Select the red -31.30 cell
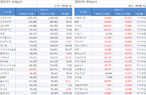Screen dimensions: 146x95 pyautogui.click(x=65, y=57)
